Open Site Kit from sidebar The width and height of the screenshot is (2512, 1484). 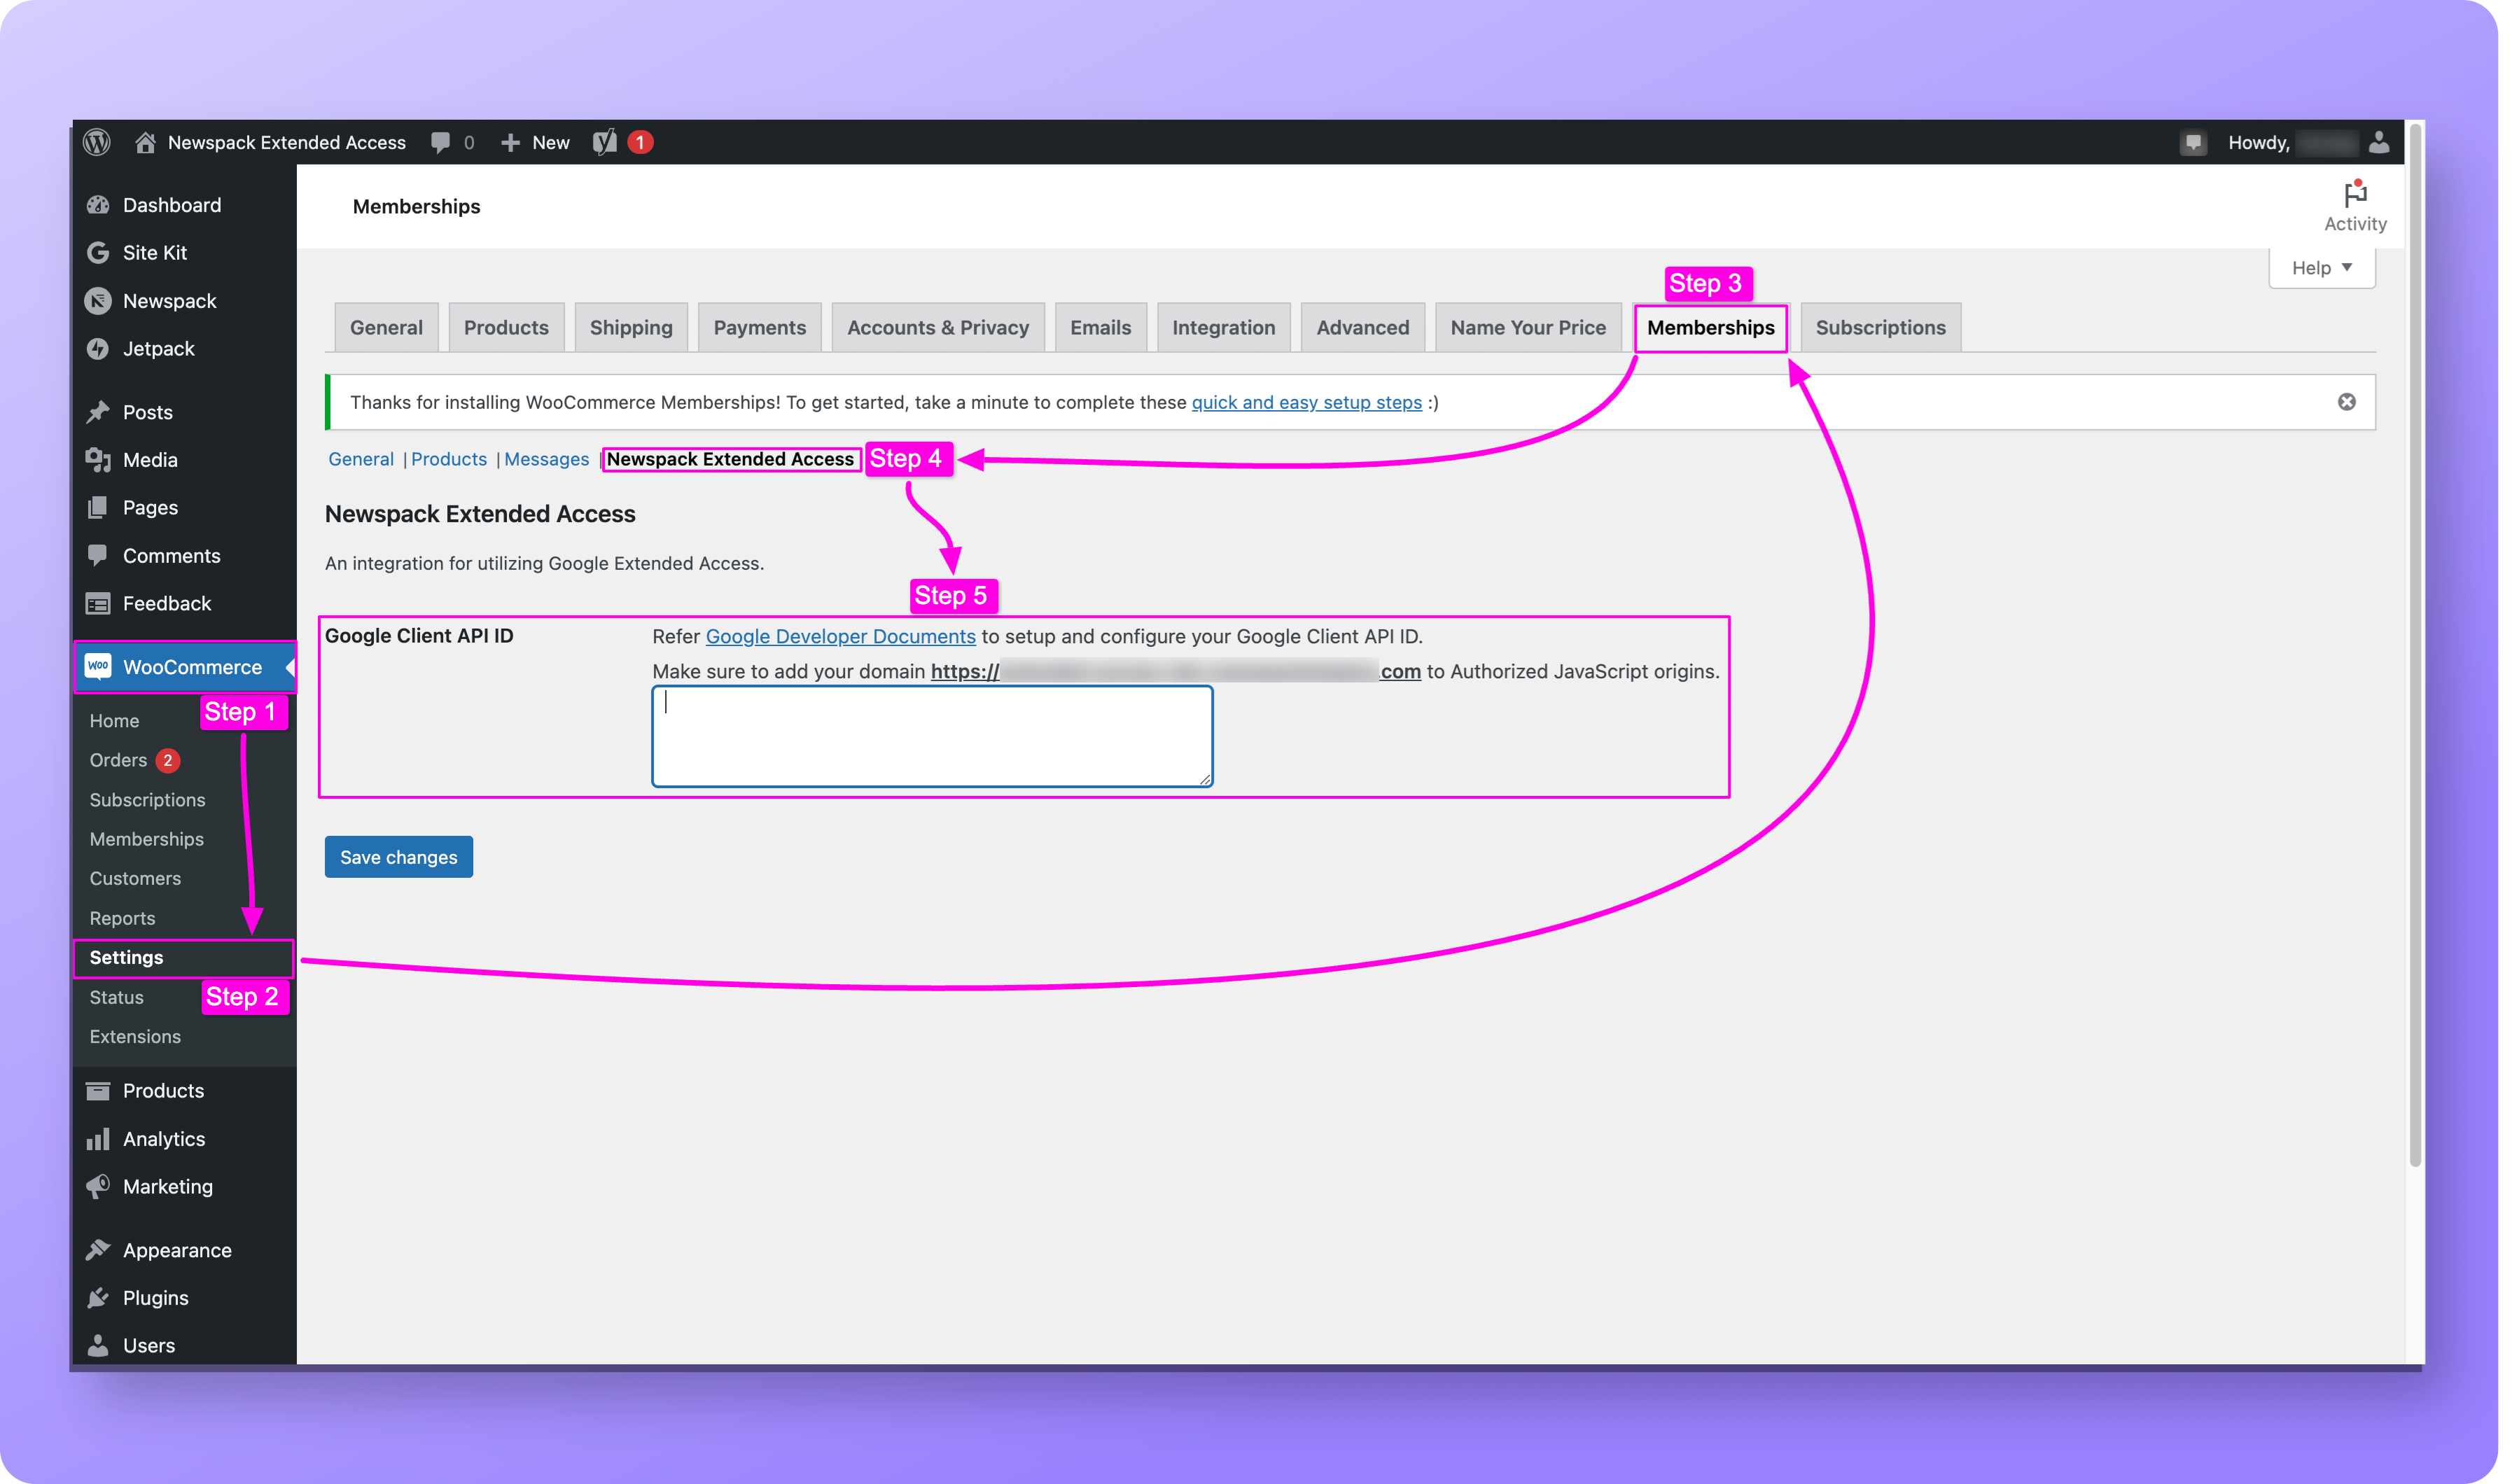click(x=154, y=253)
